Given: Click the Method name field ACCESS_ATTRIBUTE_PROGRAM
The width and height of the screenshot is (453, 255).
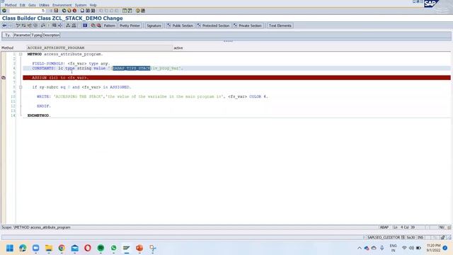Looking at the screenshot, I should [x=99, y=47].
